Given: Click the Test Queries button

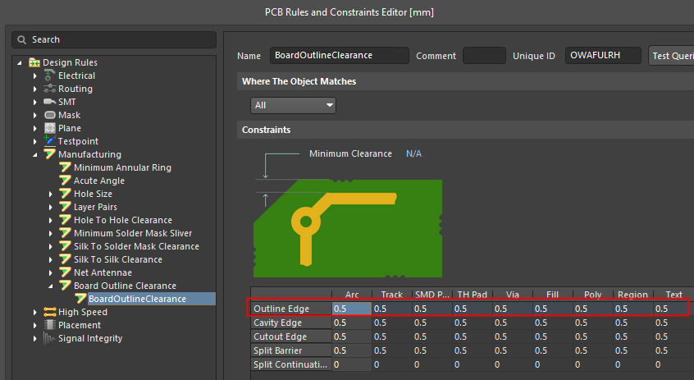Looking at the screenshot, I should point(671,56).
